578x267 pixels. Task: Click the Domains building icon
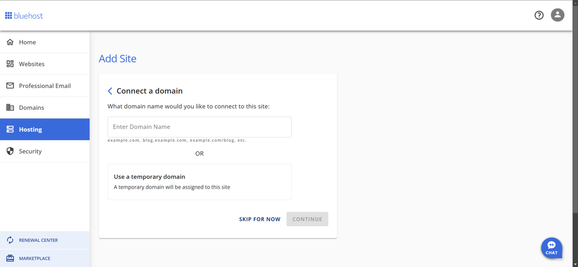(x=10, y=108)
